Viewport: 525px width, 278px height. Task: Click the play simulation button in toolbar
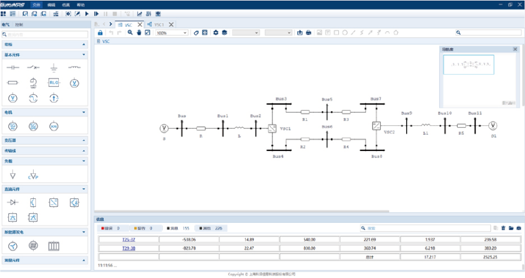coord(86,13)
